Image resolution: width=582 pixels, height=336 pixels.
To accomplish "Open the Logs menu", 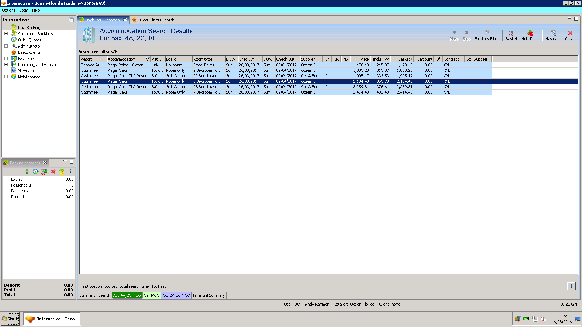I will pyautogui.click(x=24, y=10).
